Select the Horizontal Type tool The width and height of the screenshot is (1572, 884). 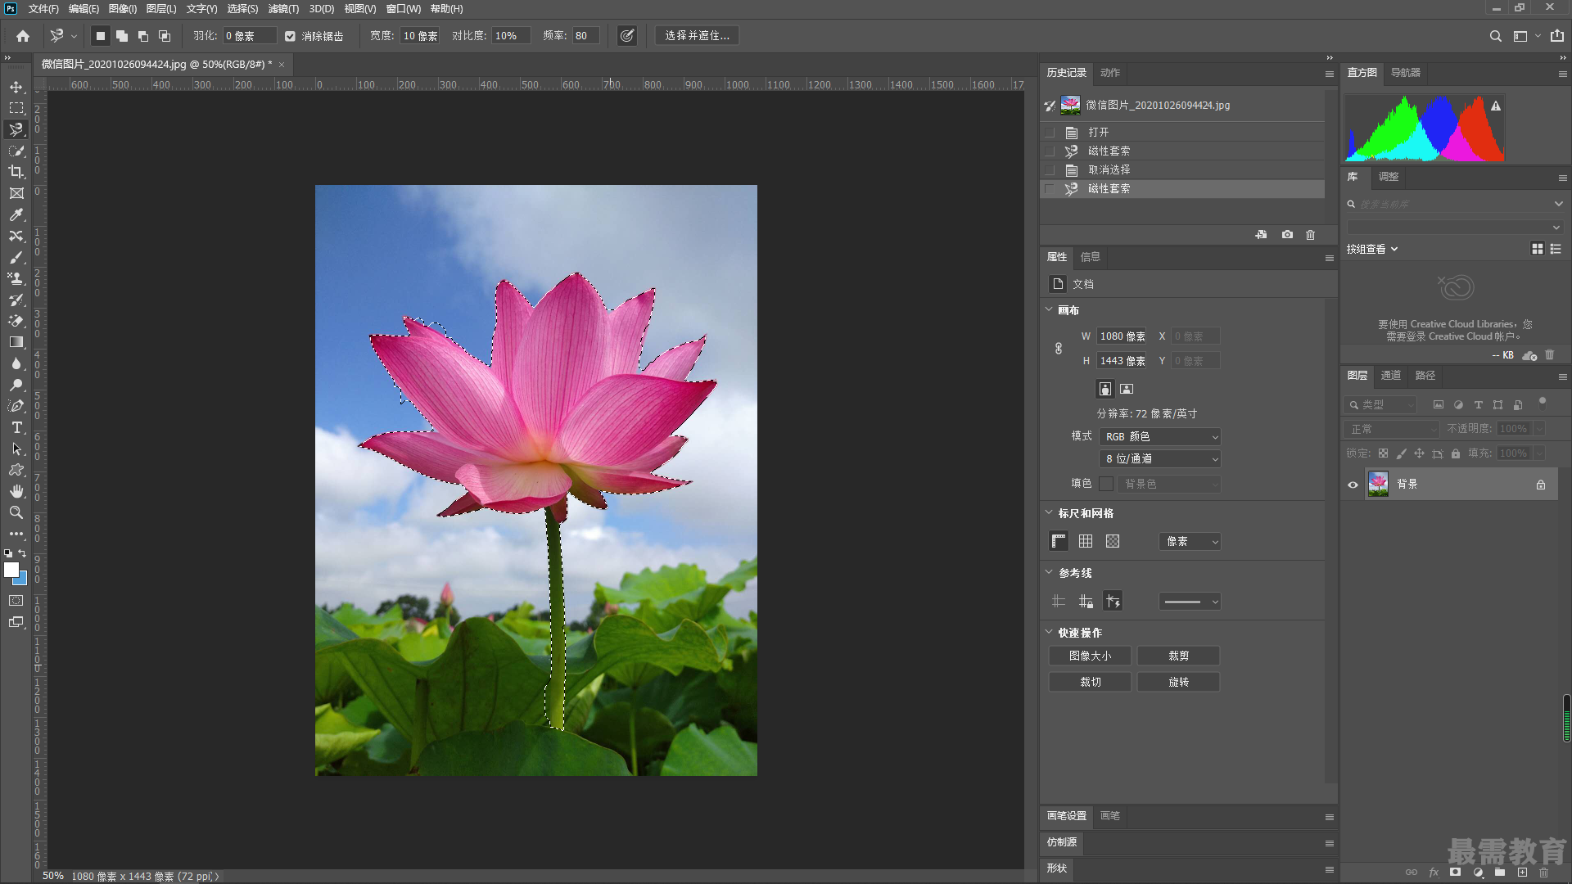(x=16, y=427)
